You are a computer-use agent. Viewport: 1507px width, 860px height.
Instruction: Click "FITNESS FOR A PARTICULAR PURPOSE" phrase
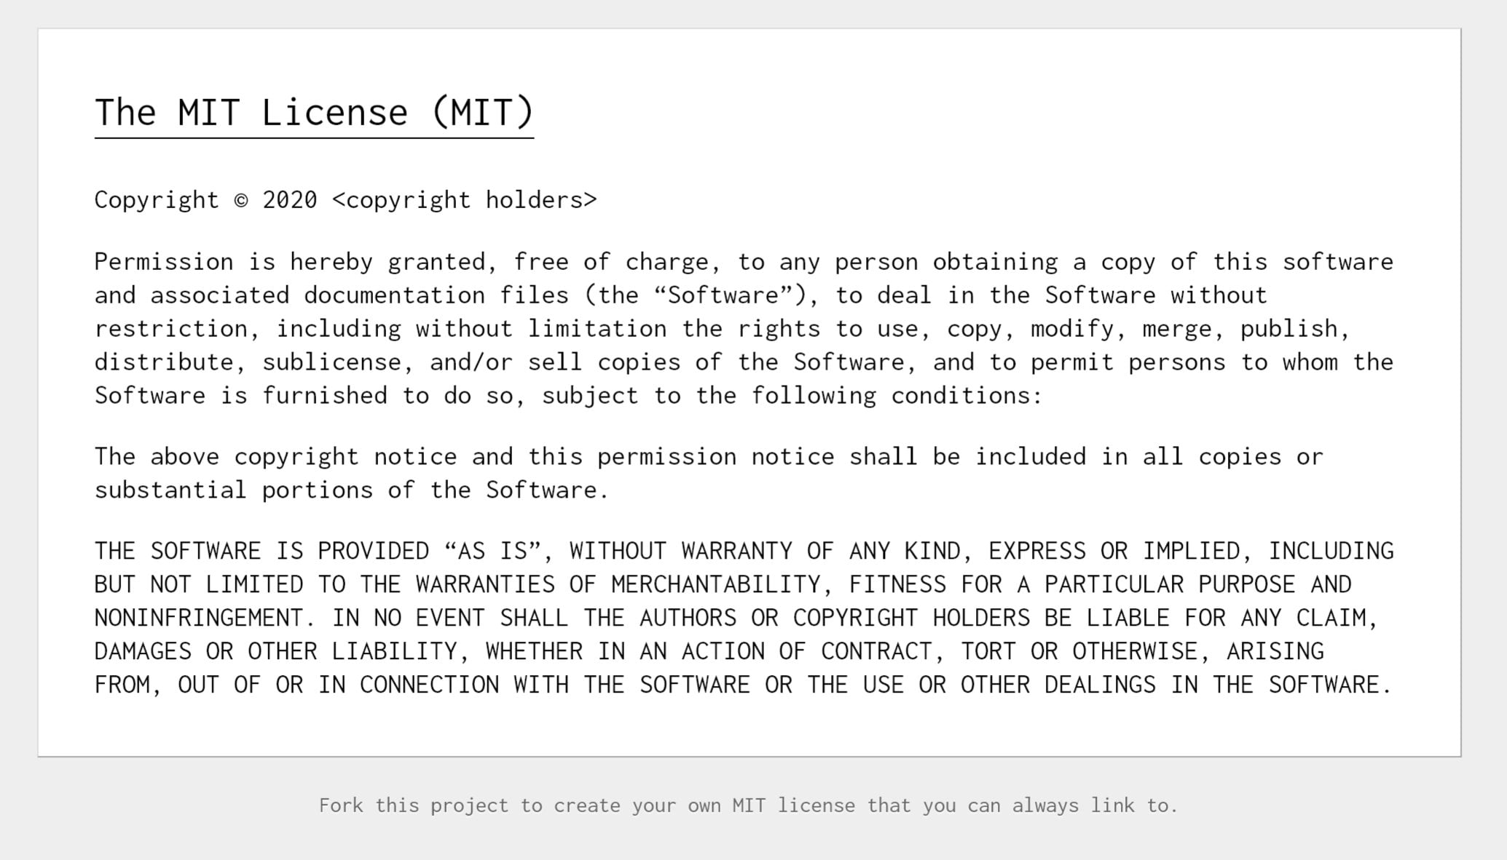[1072, 585]
